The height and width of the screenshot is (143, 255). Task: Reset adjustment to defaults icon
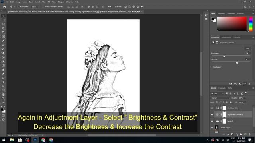click(240, 84)
